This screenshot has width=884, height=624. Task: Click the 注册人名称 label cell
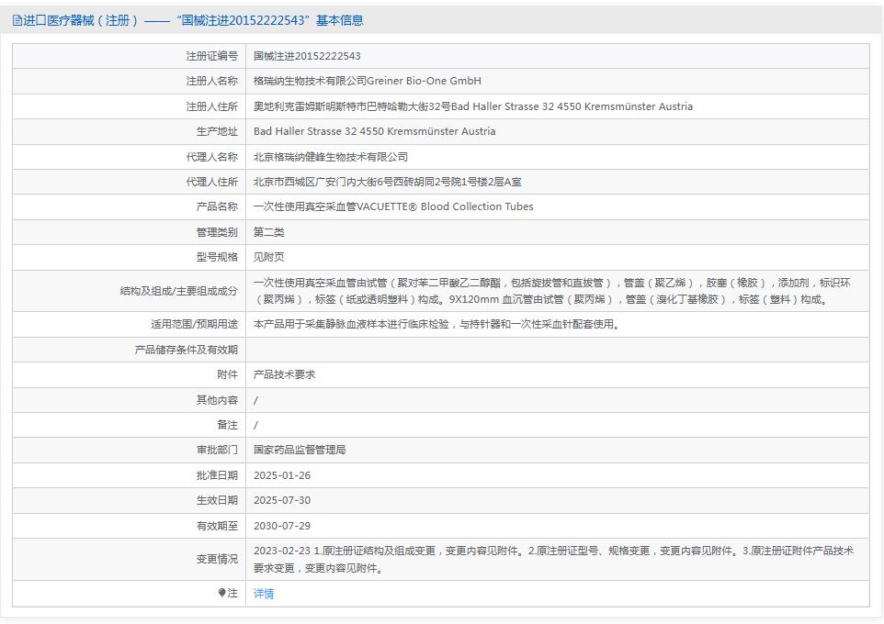tap(129, 81)
